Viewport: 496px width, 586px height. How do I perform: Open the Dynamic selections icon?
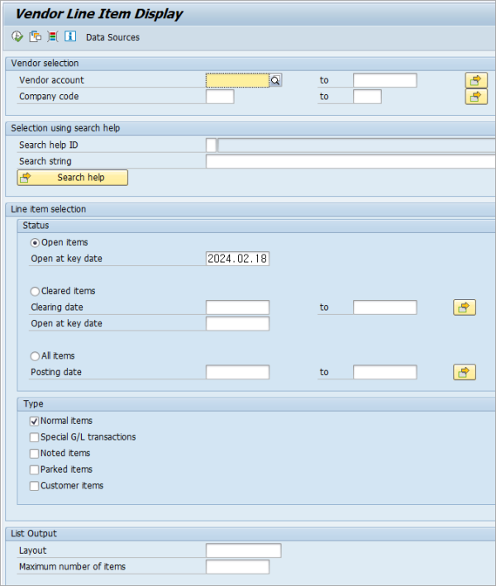coord(53,36)
